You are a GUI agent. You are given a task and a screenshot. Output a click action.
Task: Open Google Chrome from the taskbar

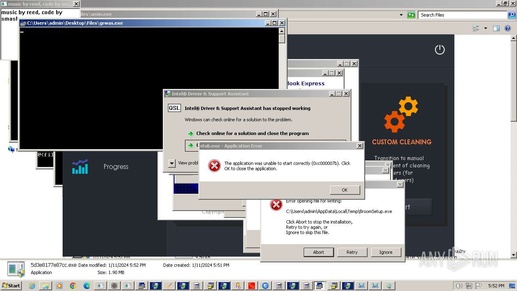click(x=73, y=286)
